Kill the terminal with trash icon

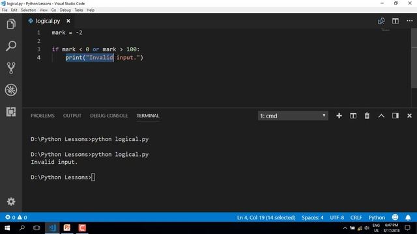point(367,116)
